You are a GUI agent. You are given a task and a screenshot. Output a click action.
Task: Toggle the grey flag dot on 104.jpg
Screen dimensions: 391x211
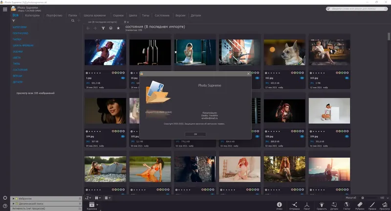tap(87, 132)
